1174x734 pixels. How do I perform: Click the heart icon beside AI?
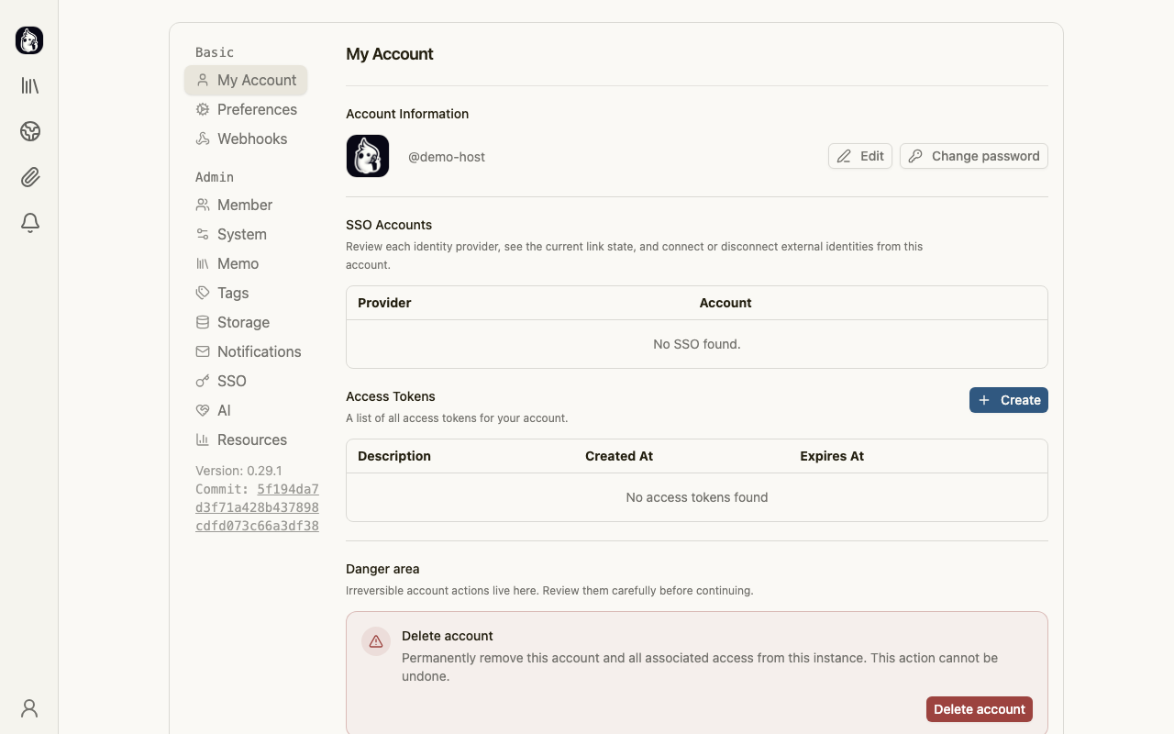tap(203, 410)
